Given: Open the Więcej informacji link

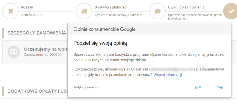Looking at the screenshot, I should click(x=168, y=75).
